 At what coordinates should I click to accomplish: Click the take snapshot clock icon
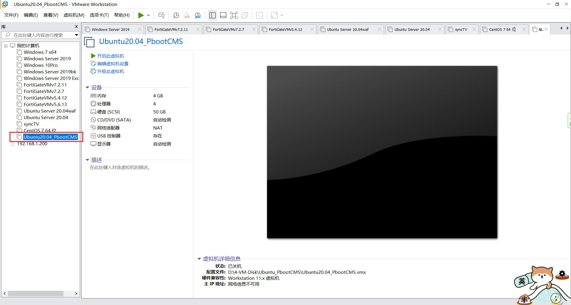tap(176, 15)
